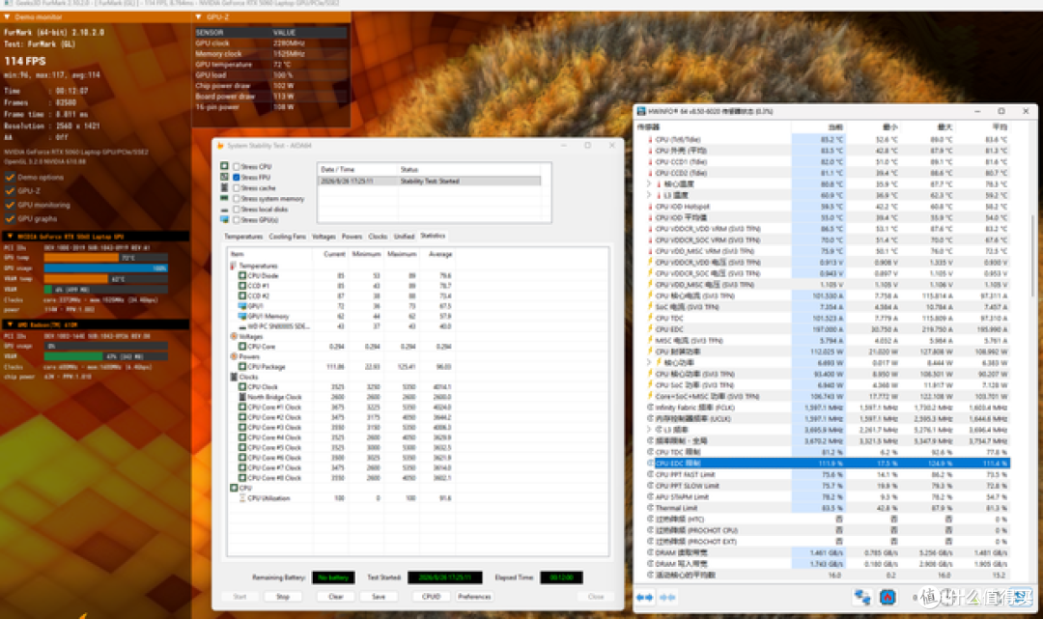Click lightning icon beside CPU TDC
1043x619 pixels.
[x=650, y=318]
